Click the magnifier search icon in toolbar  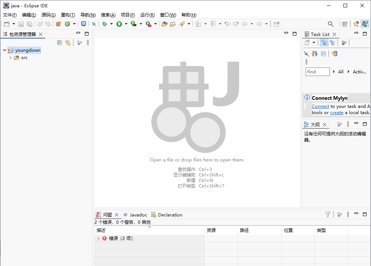click(x=331, y=24)
